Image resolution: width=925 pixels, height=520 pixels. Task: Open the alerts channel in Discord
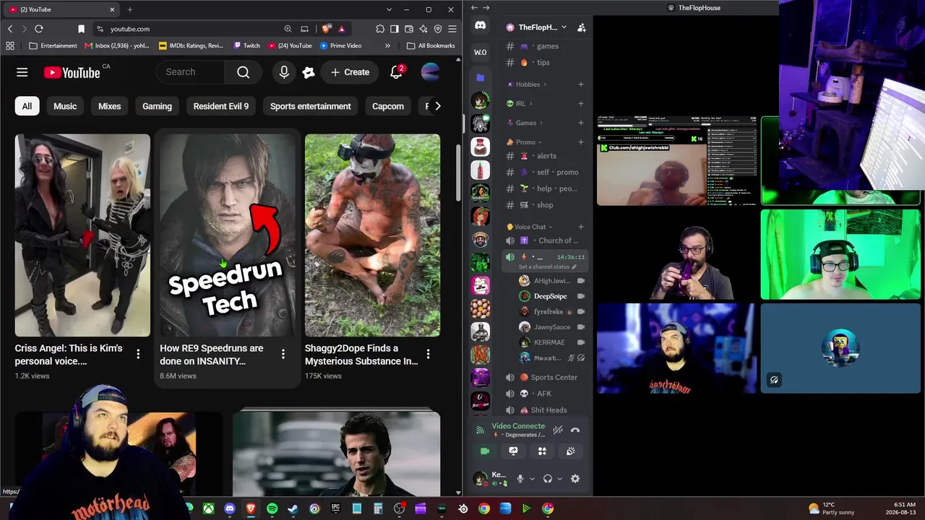pyautogui.click(x=546, y=156)
